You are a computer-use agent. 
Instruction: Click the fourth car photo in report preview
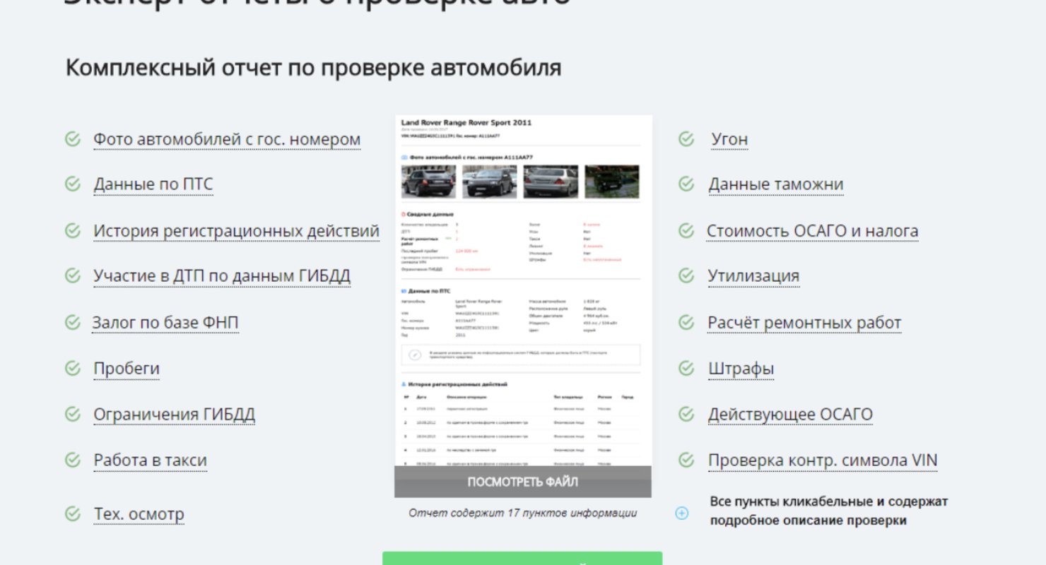pos(611,182)
